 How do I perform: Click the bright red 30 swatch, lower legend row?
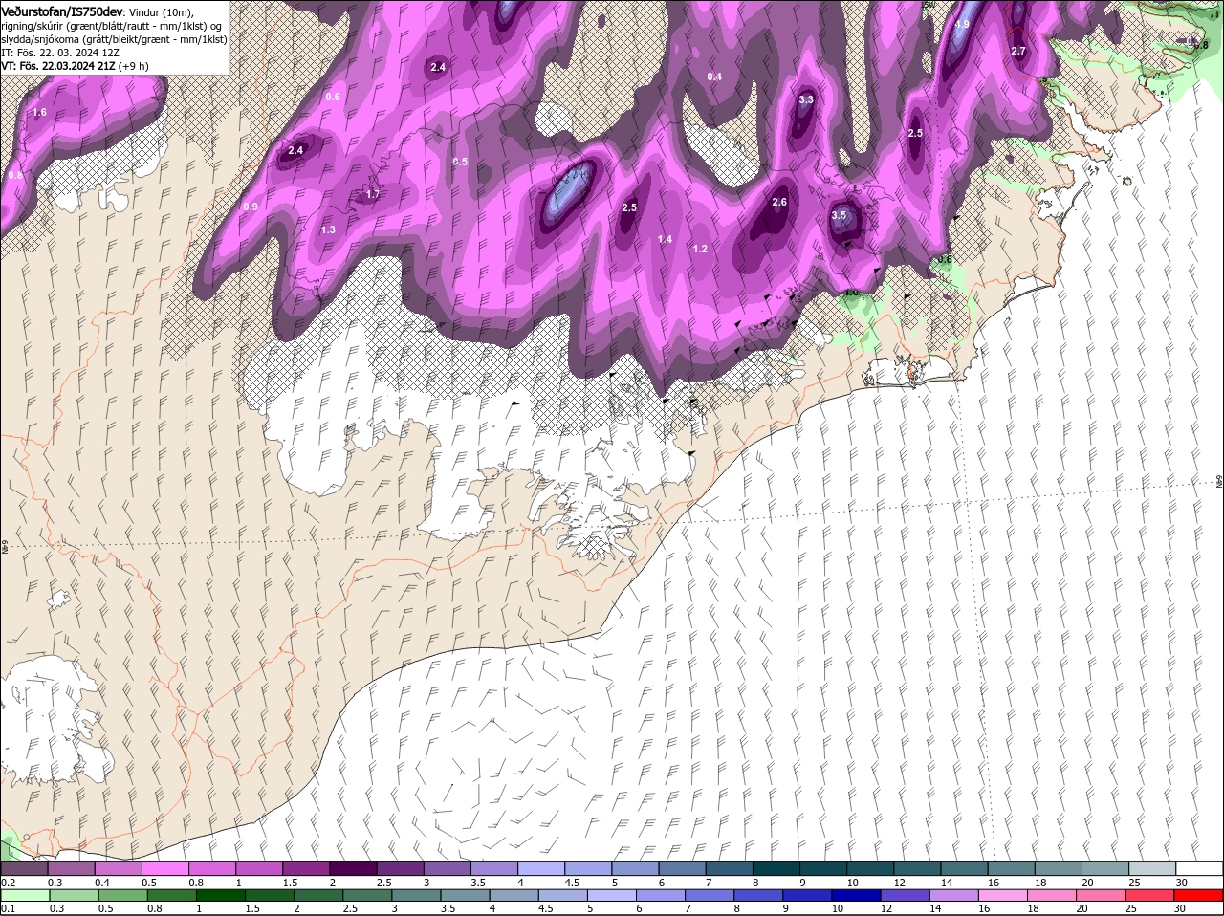[x=1199, y=896]
